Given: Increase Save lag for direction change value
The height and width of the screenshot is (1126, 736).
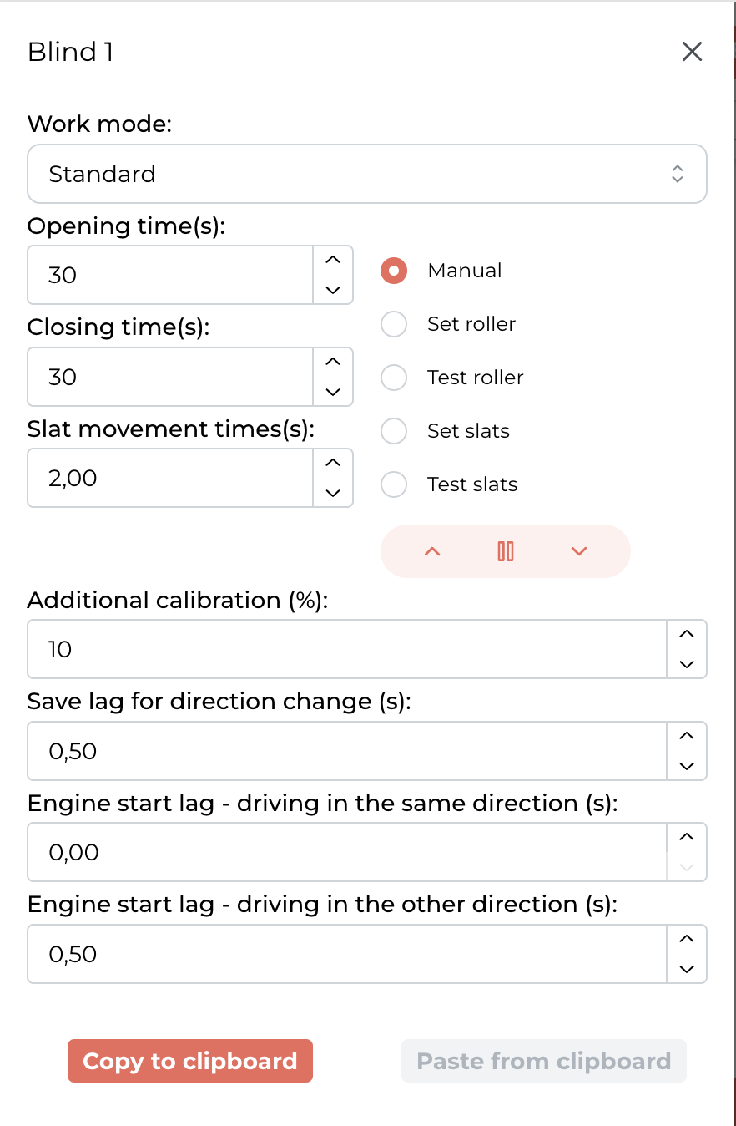Looking at the screenshot, I should (687, 736).
